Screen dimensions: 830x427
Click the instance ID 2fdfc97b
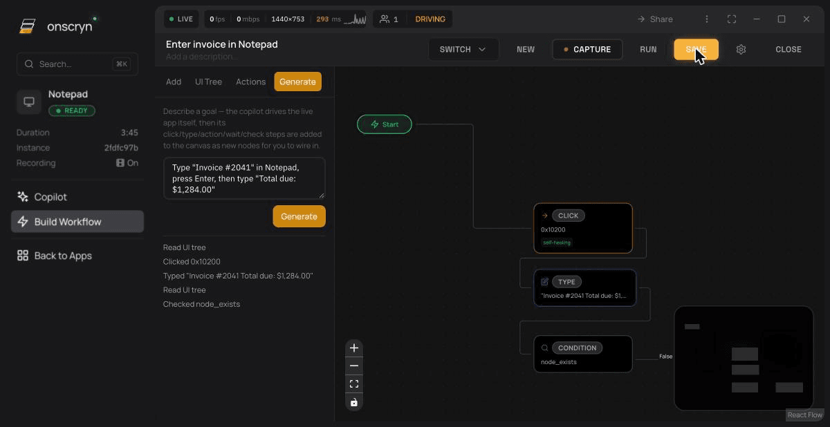[121, 148]
